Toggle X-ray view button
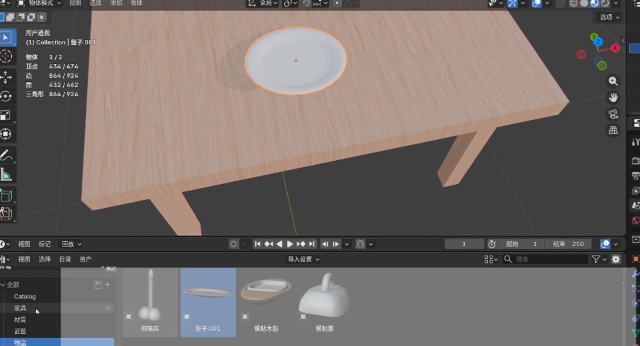Viewport: 640px width, 346px height. [x=560, y=3]
